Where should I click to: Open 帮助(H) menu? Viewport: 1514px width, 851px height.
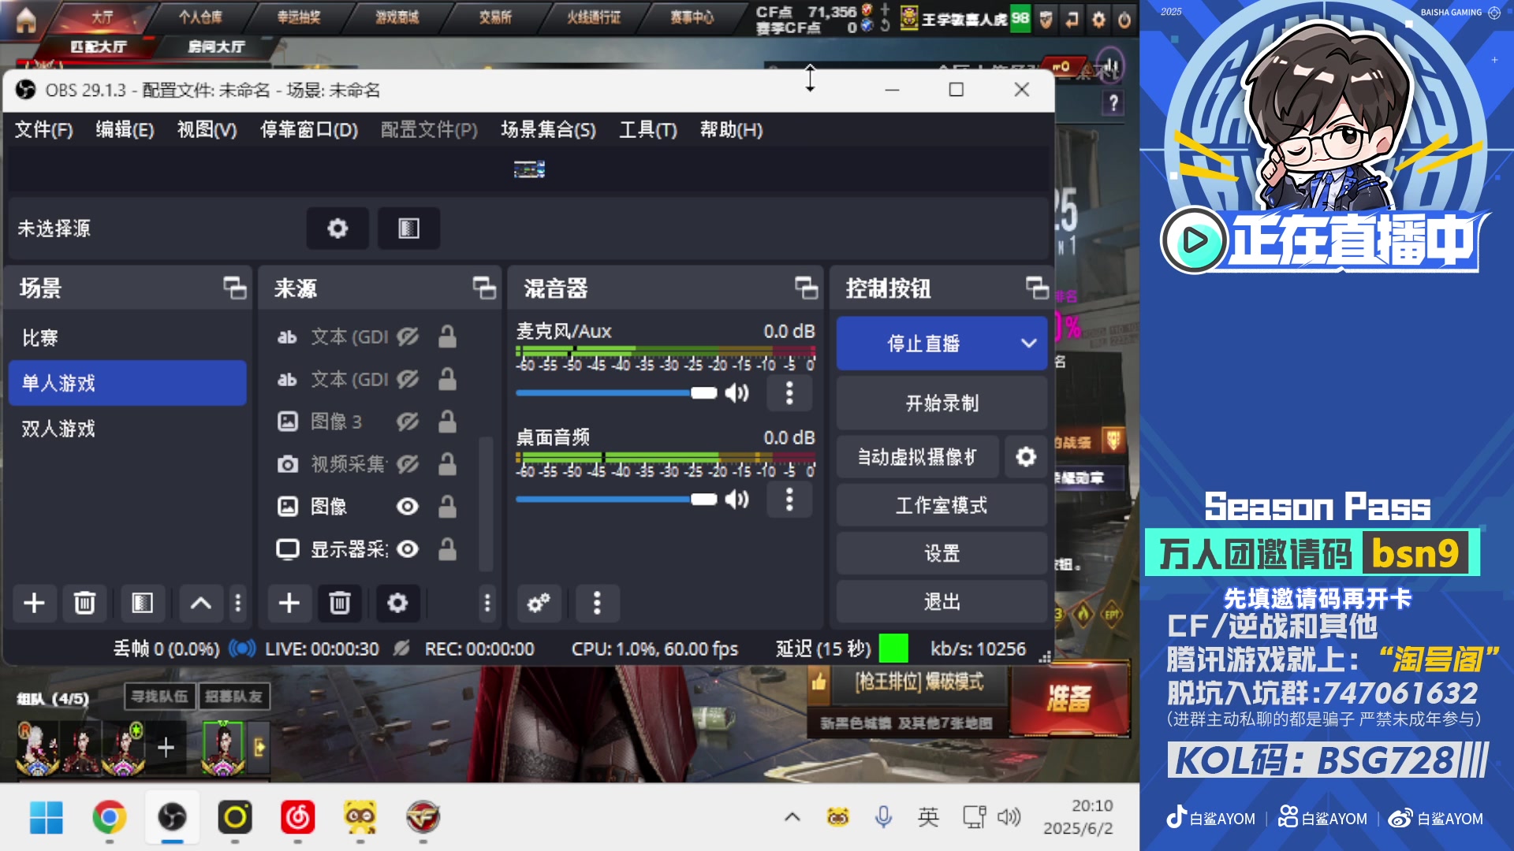click(x=731, y=130)
